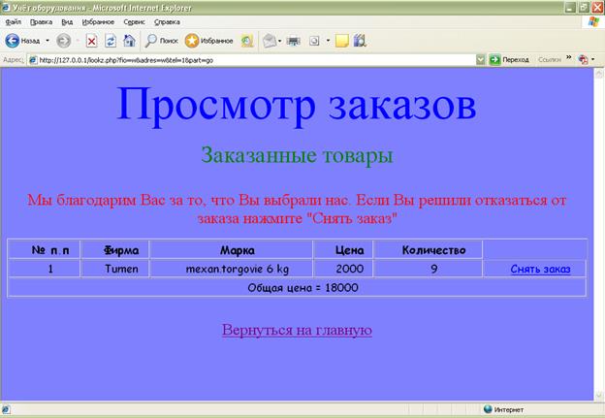Expand the address bar URL dropdown
Screen dimensions: 605x418
pos(481,59)
